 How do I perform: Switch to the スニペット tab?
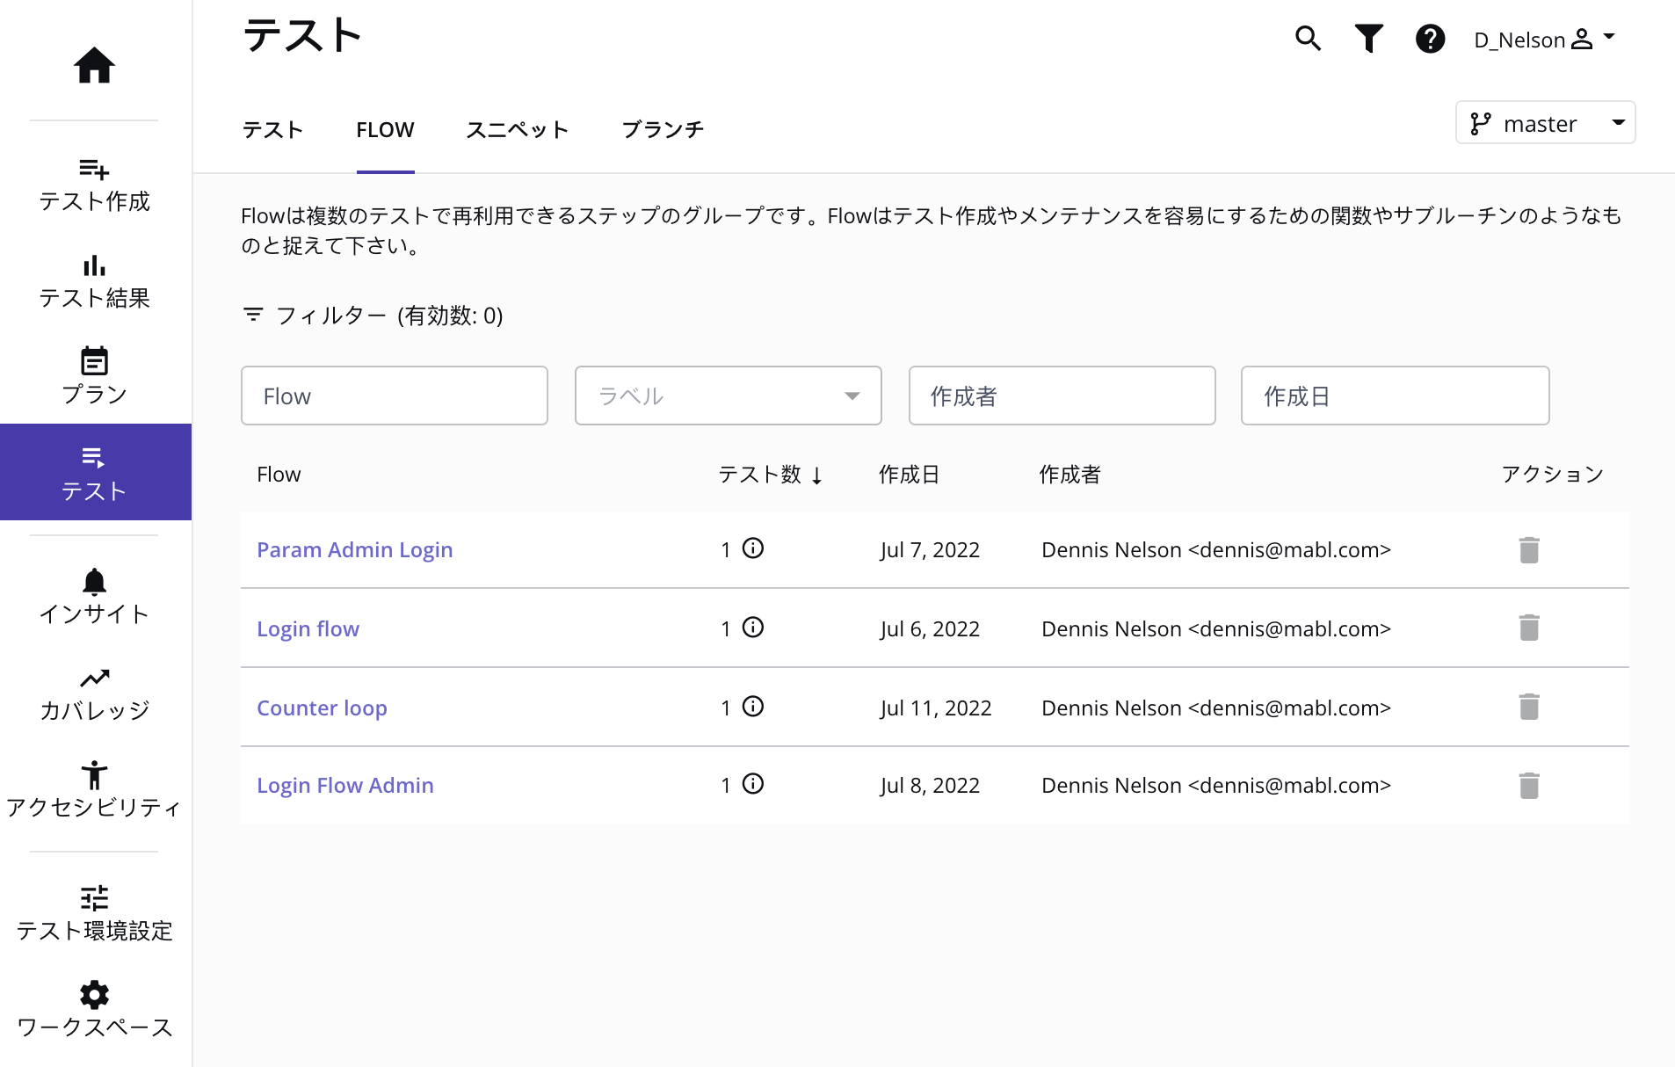pyautogui.click(x=517, y=130)
